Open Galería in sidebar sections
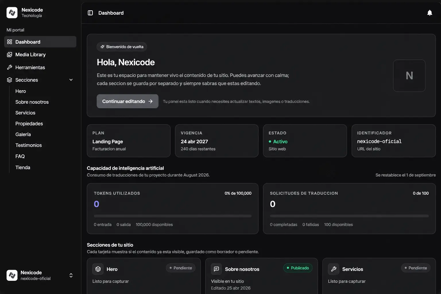The image size is (441, 294). pos(23,135)
